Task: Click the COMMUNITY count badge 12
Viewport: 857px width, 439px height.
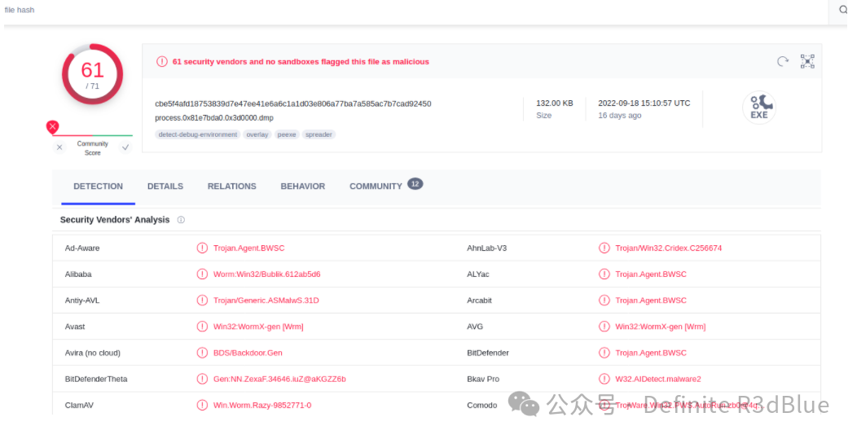Action: (415, 184)
